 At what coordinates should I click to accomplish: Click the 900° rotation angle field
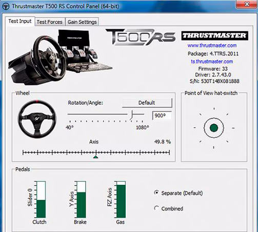click(x=162, y=115)
